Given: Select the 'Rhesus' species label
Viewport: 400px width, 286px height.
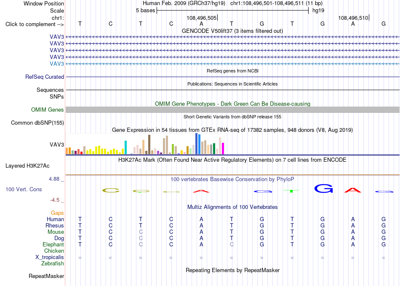Looking at the screenshot, I should tap(55, 225).
